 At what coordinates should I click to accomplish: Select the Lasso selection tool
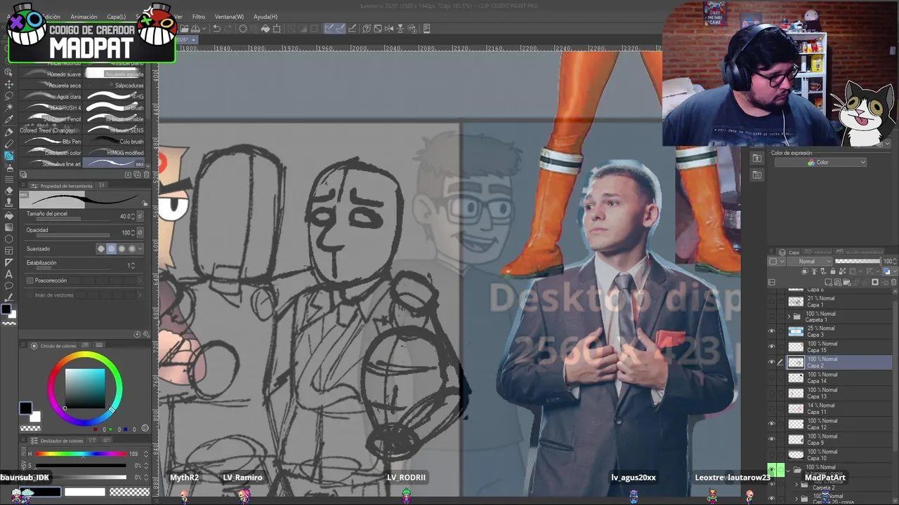[x=9, y=96]
